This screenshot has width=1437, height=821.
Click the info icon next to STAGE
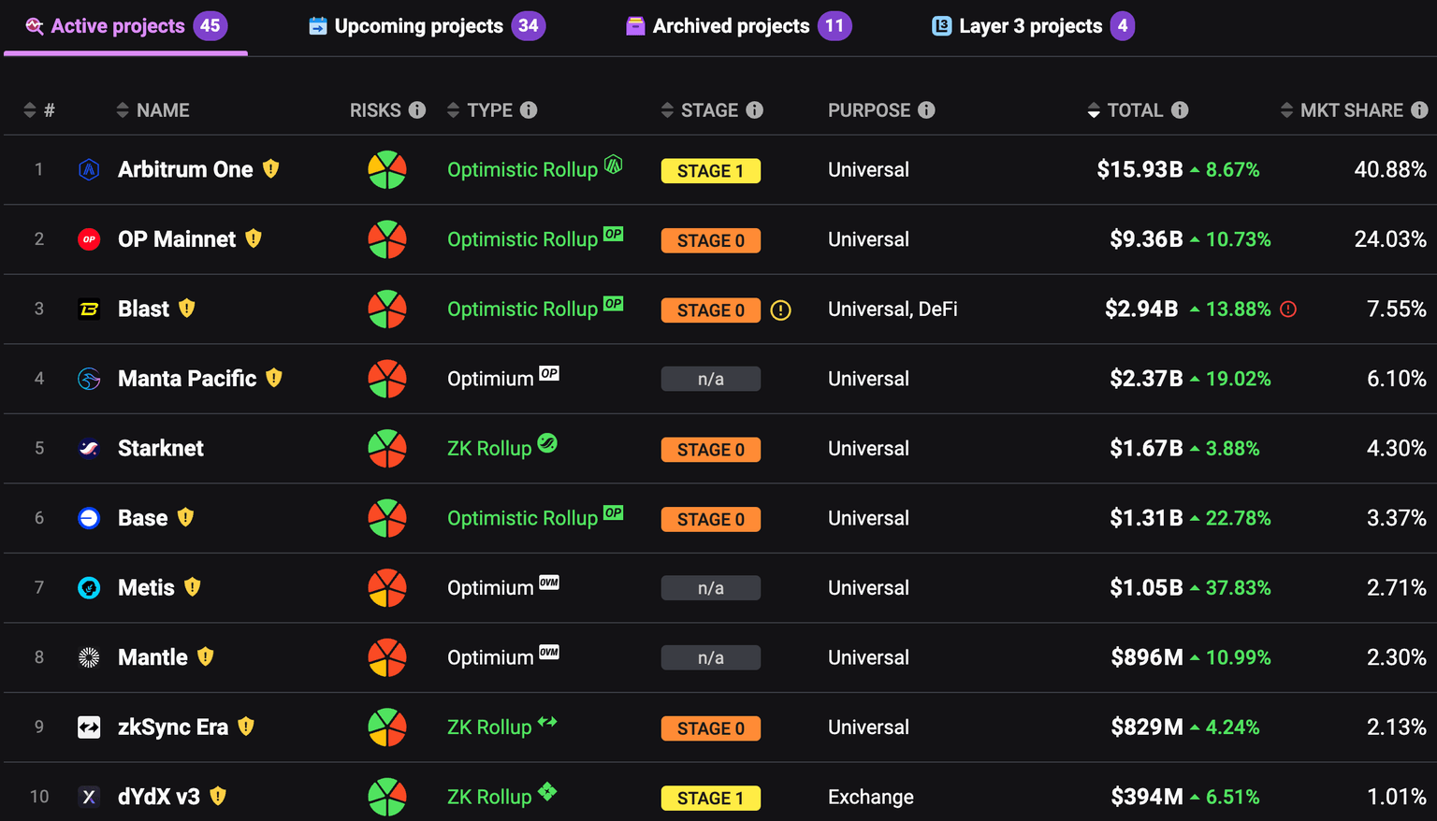(755, 110)
